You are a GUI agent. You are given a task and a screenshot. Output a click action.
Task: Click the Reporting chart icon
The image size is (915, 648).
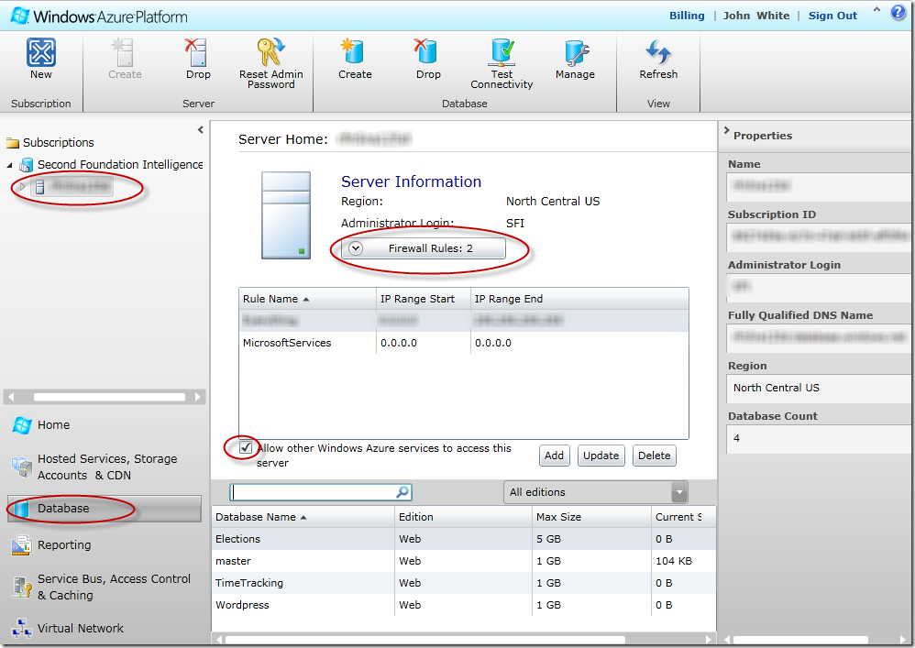pyautogui.click(x=22, y=545)
